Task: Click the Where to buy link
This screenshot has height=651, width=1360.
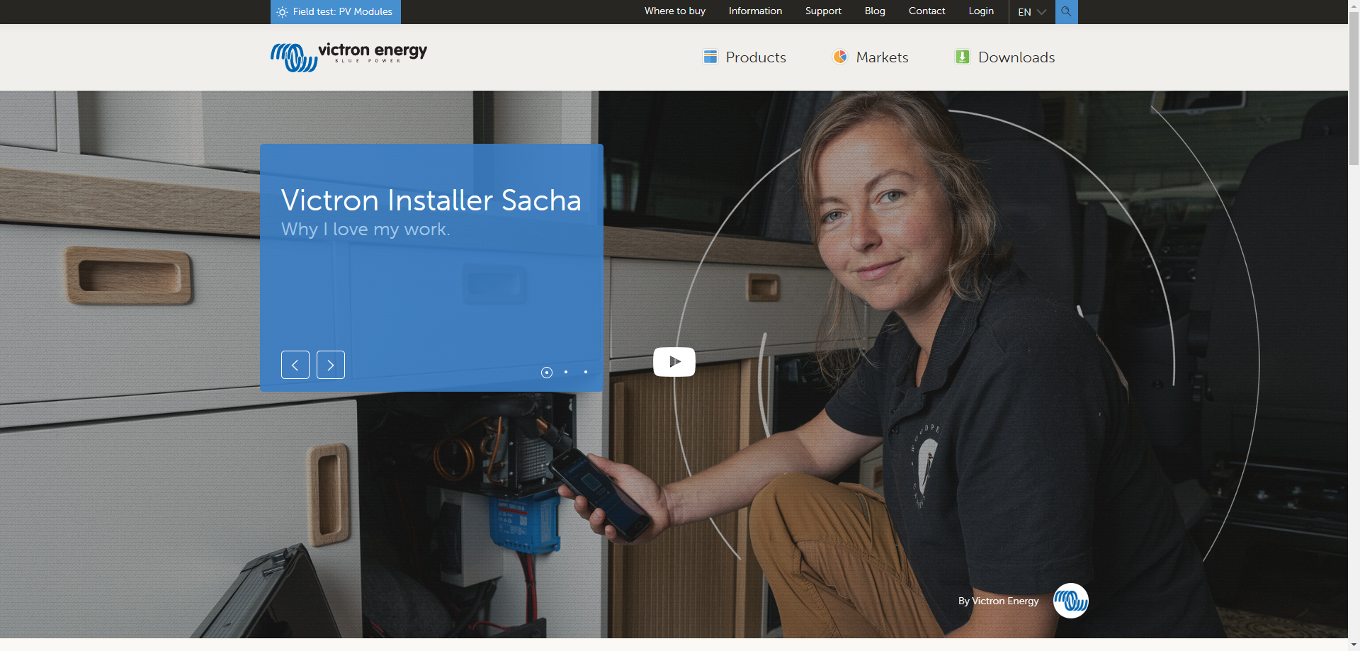Action: tap(674, 11)
